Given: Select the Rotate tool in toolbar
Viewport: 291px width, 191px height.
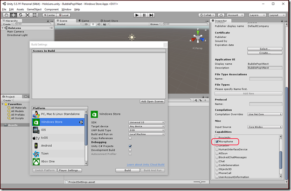Looking at the screenshot, I should pos(21,15).
